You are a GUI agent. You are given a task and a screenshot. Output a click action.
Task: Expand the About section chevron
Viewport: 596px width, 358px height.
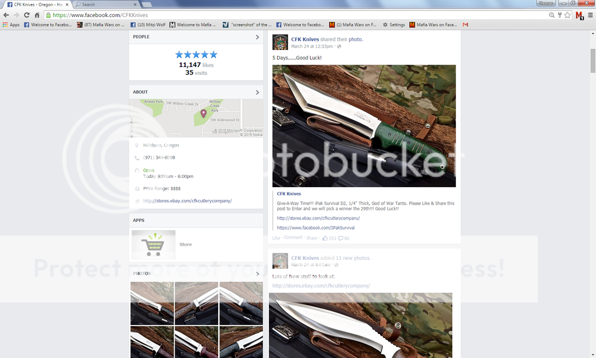pos(257,92)
